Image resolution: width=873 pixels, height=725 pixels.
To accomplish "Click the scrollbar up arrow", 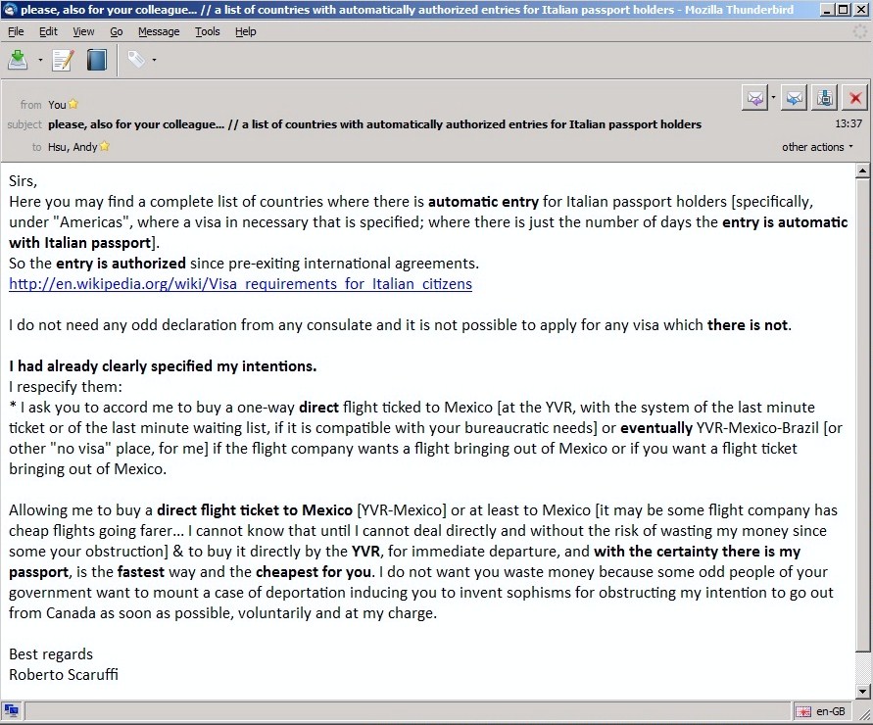I will click(862, 170).
